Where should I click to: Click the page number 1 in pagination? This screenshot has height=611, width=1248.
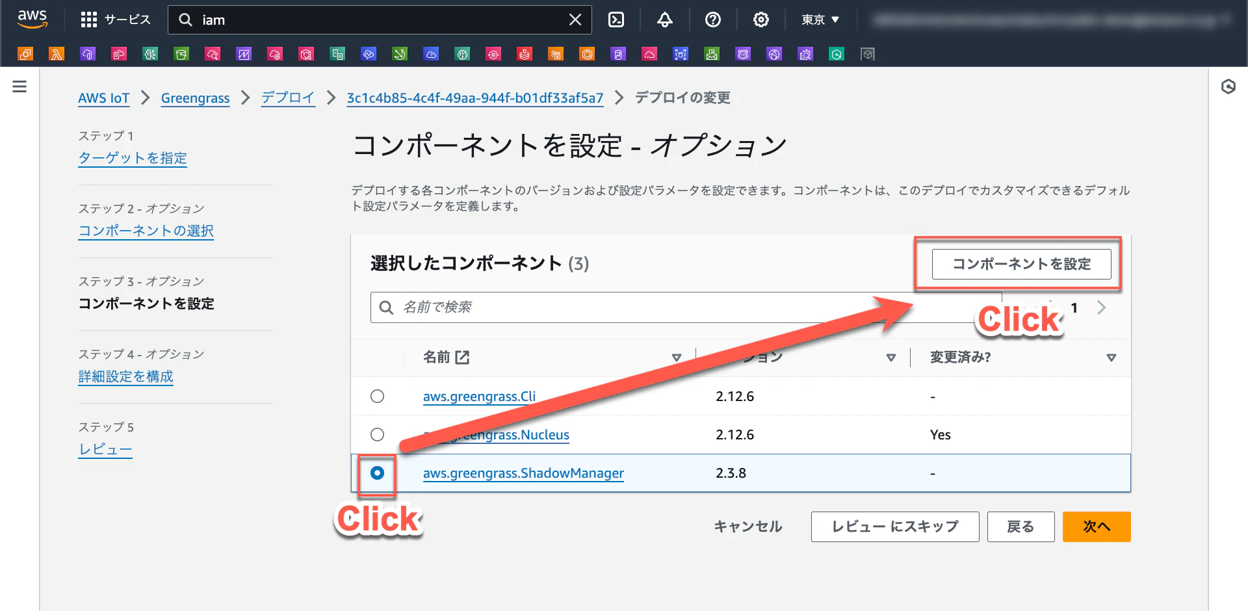tap(1074, 307)
